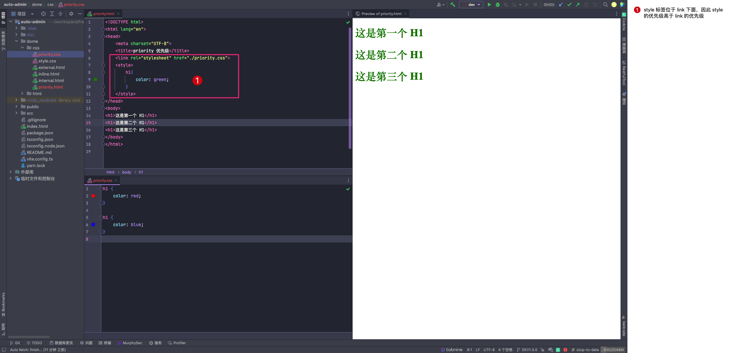Open Search Everywhere magnifier icon

tap(605, 5)
